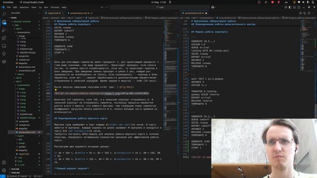Expand the OUTLINE section
317x178 pixels.
click(15, 169)
